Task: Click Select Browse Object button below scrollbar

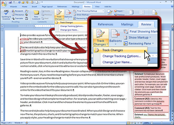Action: [x=172, y=116]
